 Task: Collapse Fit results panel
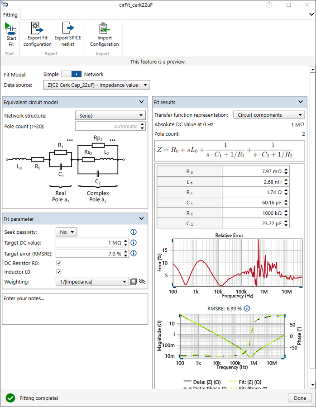click(x=301, y=102)
